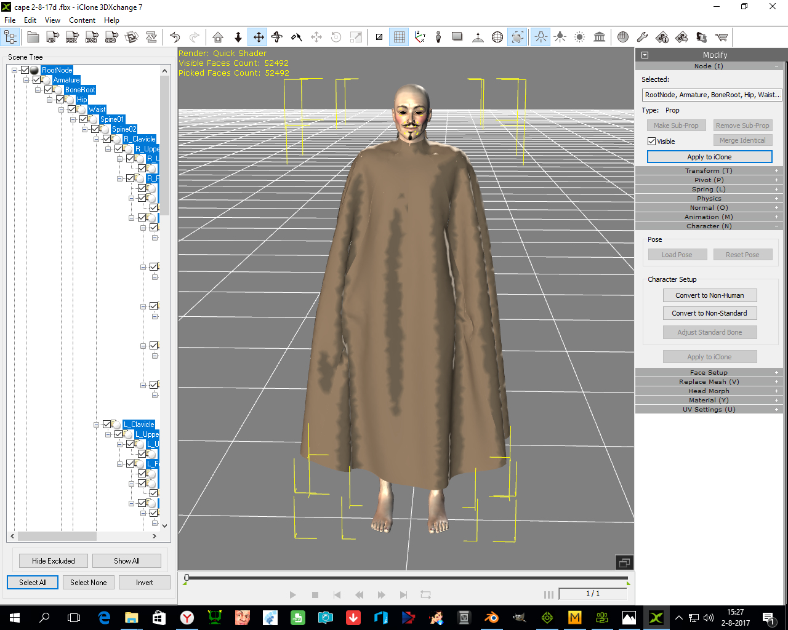Expand the Spring (L) section

point(709,189)
